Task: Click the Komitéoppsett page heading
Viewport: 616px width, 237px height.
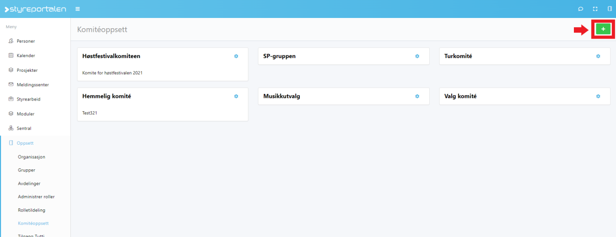Action: pyautogui.click(x=102, y=30)
